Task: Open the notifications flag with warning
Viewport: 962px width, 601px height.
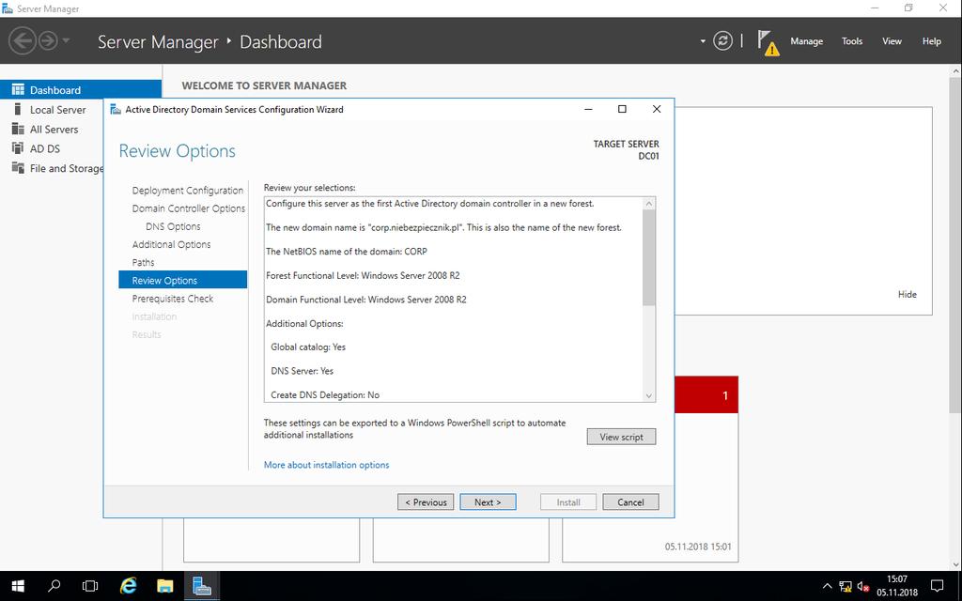Action: coord(768,42)
